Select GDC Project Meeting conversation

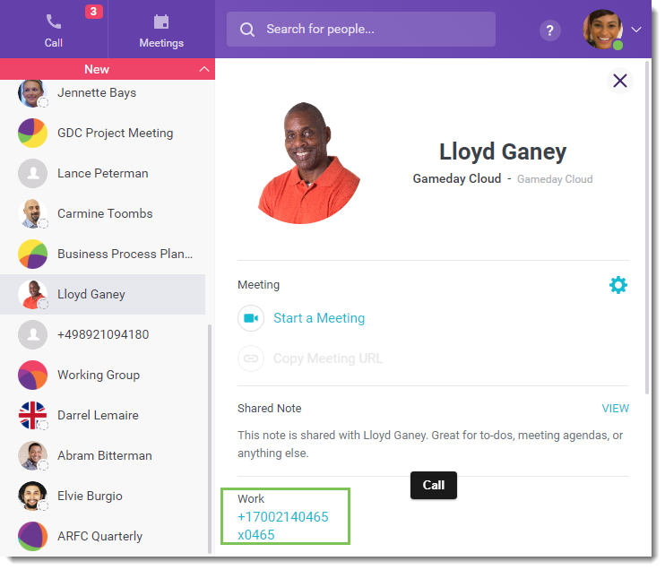click(103, 133)
